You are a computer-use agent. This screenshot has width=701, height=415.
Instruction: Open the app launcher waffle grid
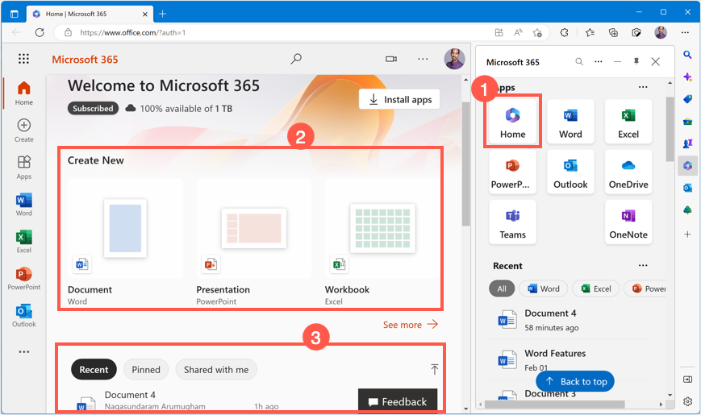tap(23, 59)
